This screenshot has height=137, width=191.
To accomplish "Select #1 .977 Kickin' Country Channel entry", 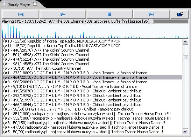I will (x=92, y=50).
